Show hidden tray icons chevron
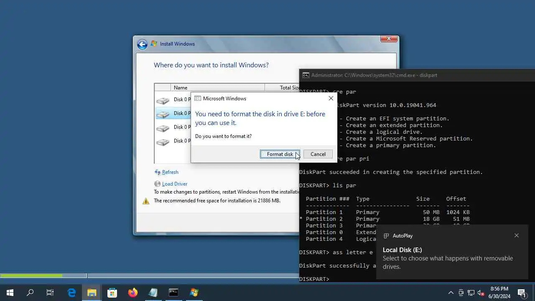This screenshot has width=535, height=301. pyautogui.click(x=451, y=293)
